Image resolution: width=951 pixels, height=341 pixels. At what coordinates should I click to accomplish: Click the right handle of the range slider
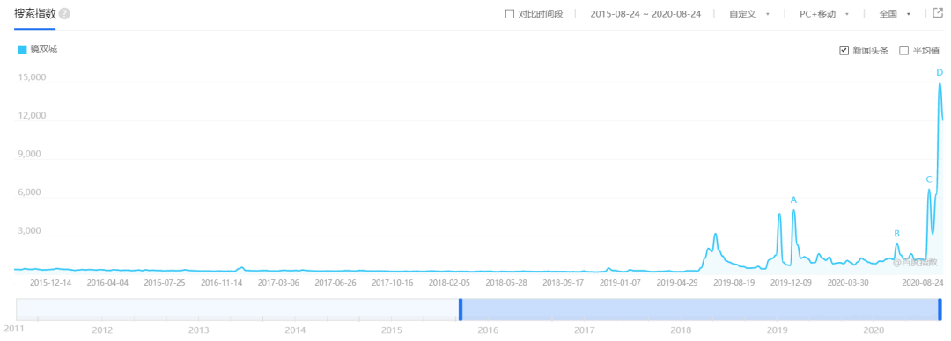tap(940, 308)
